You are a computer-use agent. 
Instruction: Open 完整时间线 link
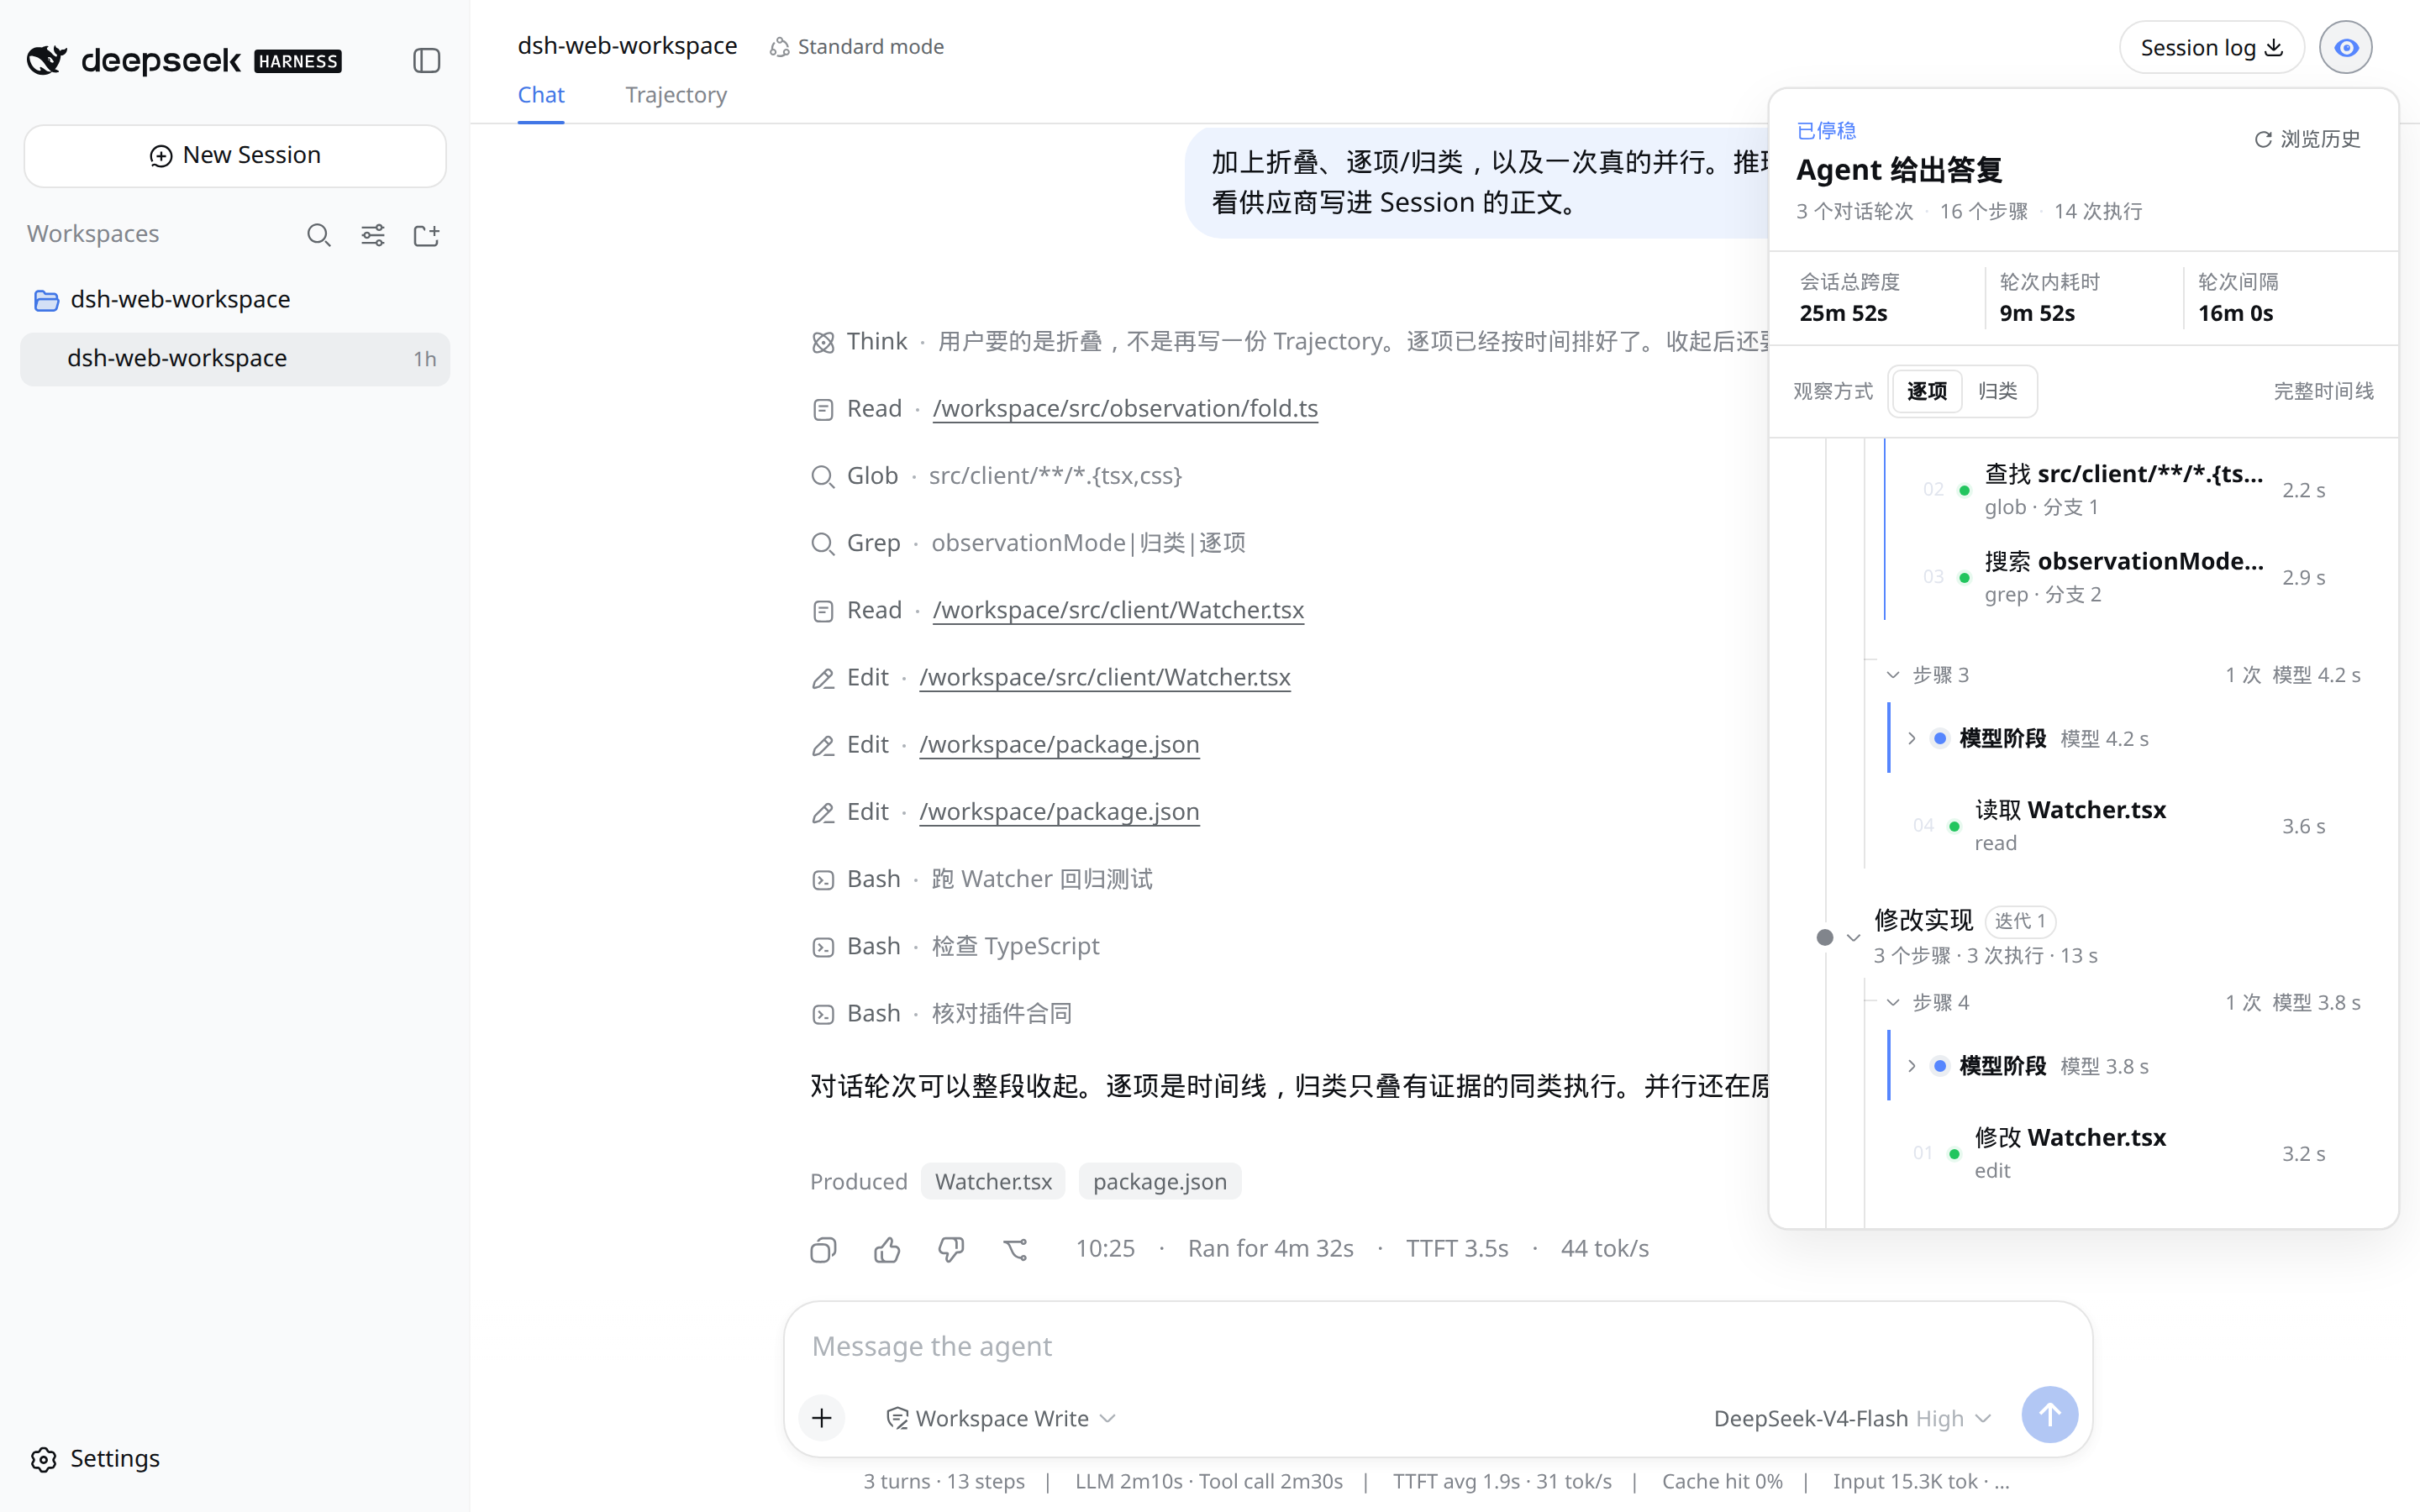(2324, 391)
